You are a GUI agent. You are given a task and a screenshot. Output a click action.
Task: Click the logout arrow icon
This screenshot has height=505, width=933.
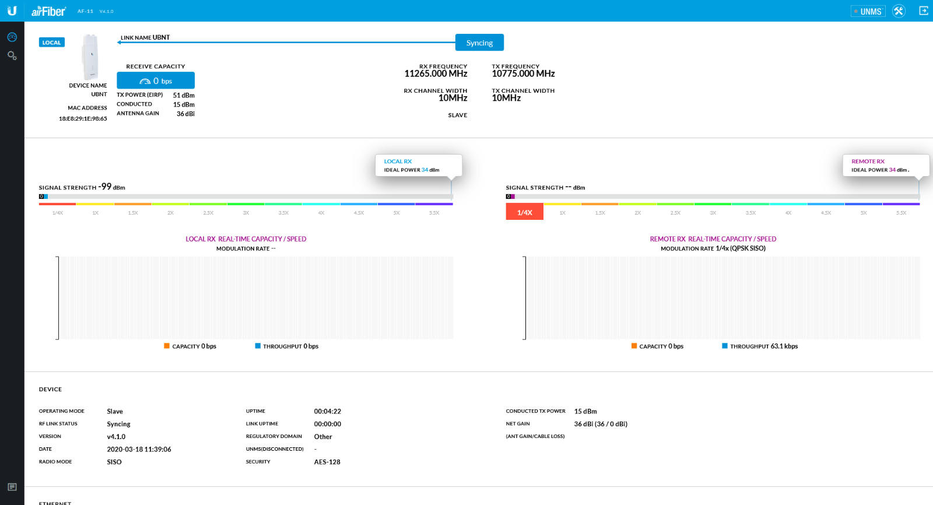click(924, 10)
